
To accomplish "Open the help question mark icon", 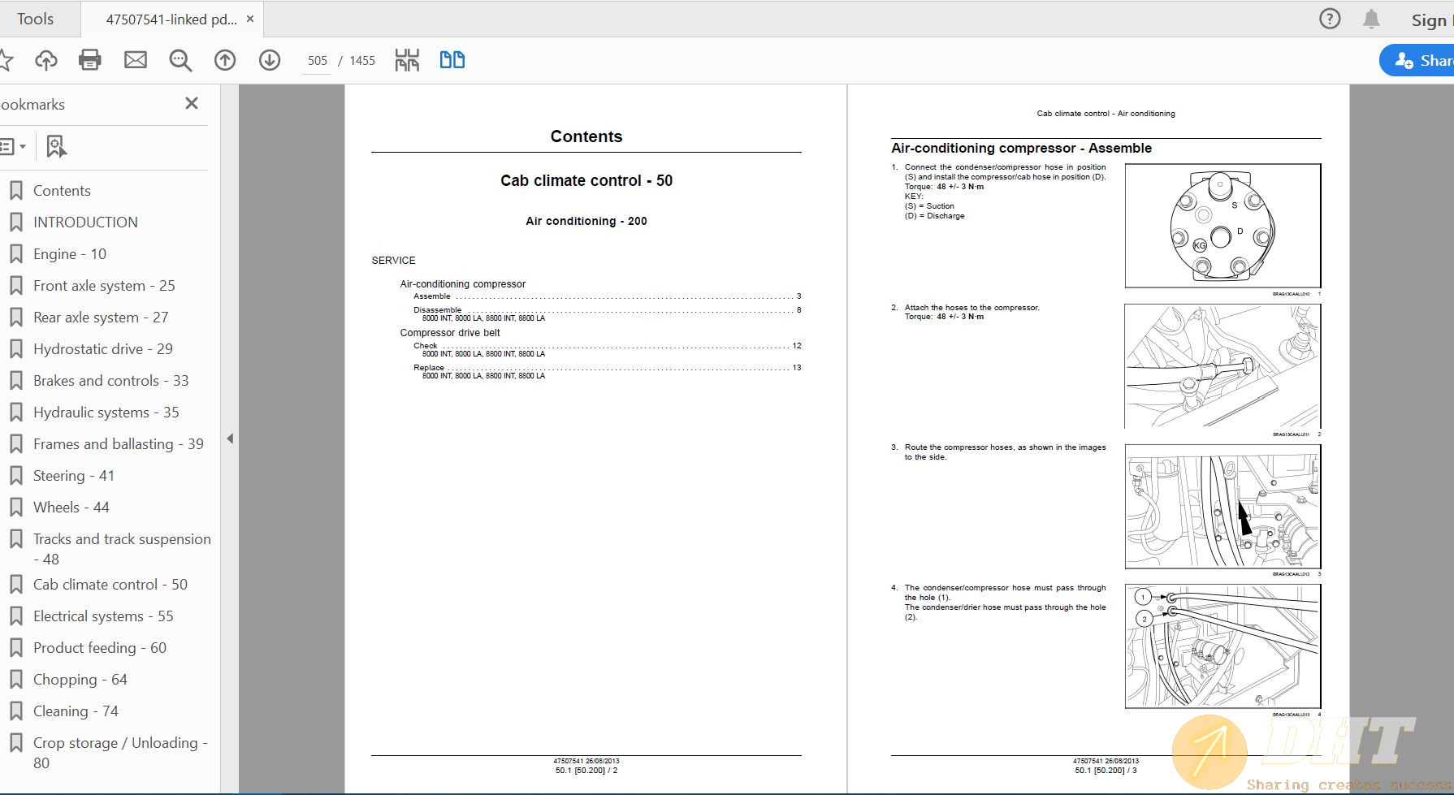I will pos(1330,19).
